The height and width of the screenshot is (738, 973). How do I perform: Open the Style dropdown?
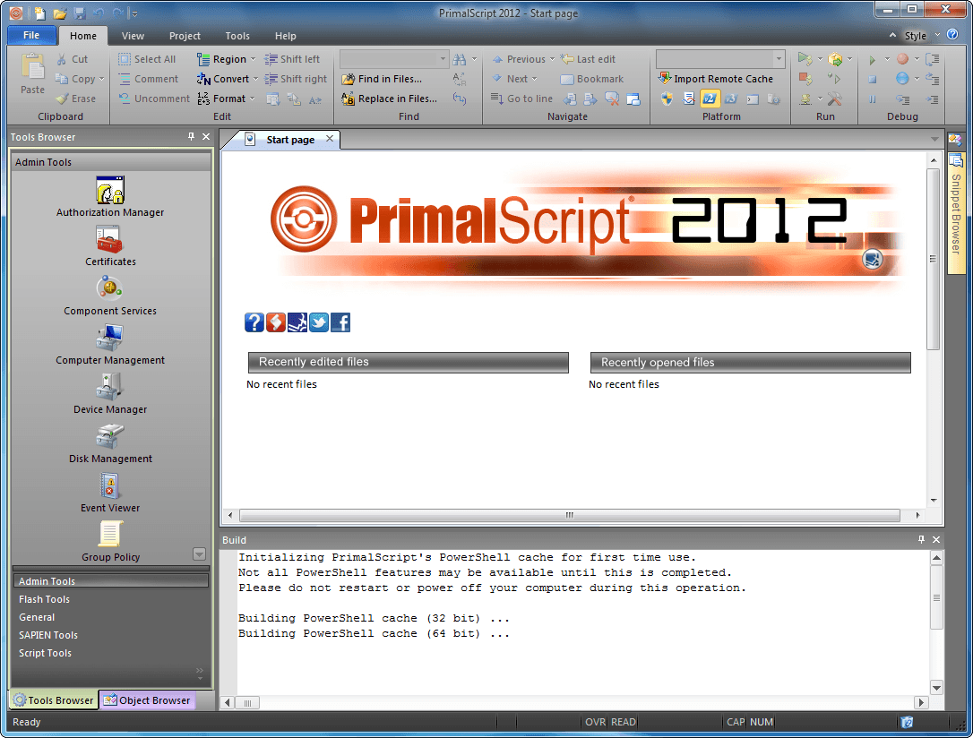(x=922, y=35)
